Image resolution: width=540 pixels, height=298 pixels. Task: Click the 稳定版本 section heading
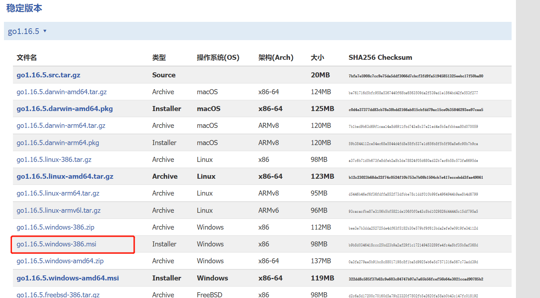(x=24, y=8)
